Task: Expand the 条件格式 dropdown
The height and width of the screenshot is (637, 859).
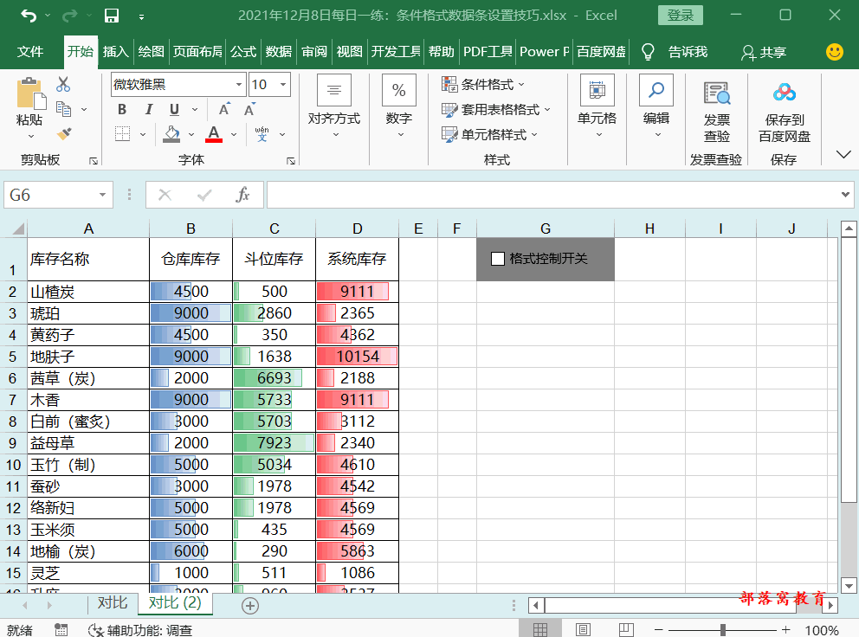Action: 521,84
